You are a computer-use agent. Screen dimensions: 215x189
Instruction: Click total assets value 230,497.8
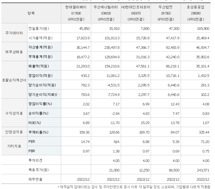[112, 48]
